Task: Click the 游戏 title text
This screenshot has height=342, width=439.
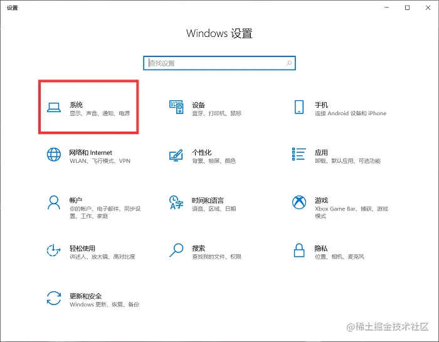Action: point(321,200)
